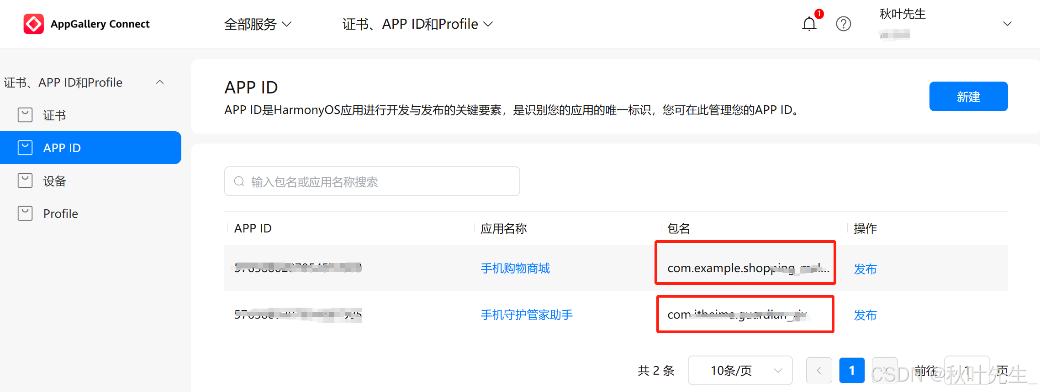Click the 新建 button

968,96
